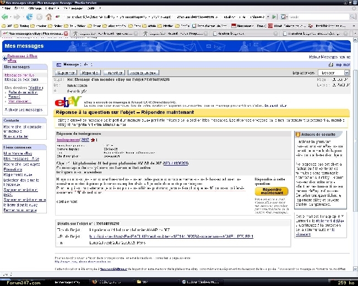The width and height of the screenshot is (358, 286).
Task: Click the search magnifier icon in search box
Action: click(x=352, y=17)
